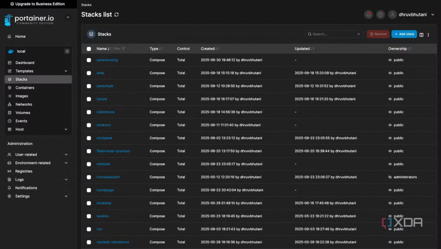This screenshot has height=249, width=441.
Task: Open the notifications bell in header
Action: click(x=368, y=15)
